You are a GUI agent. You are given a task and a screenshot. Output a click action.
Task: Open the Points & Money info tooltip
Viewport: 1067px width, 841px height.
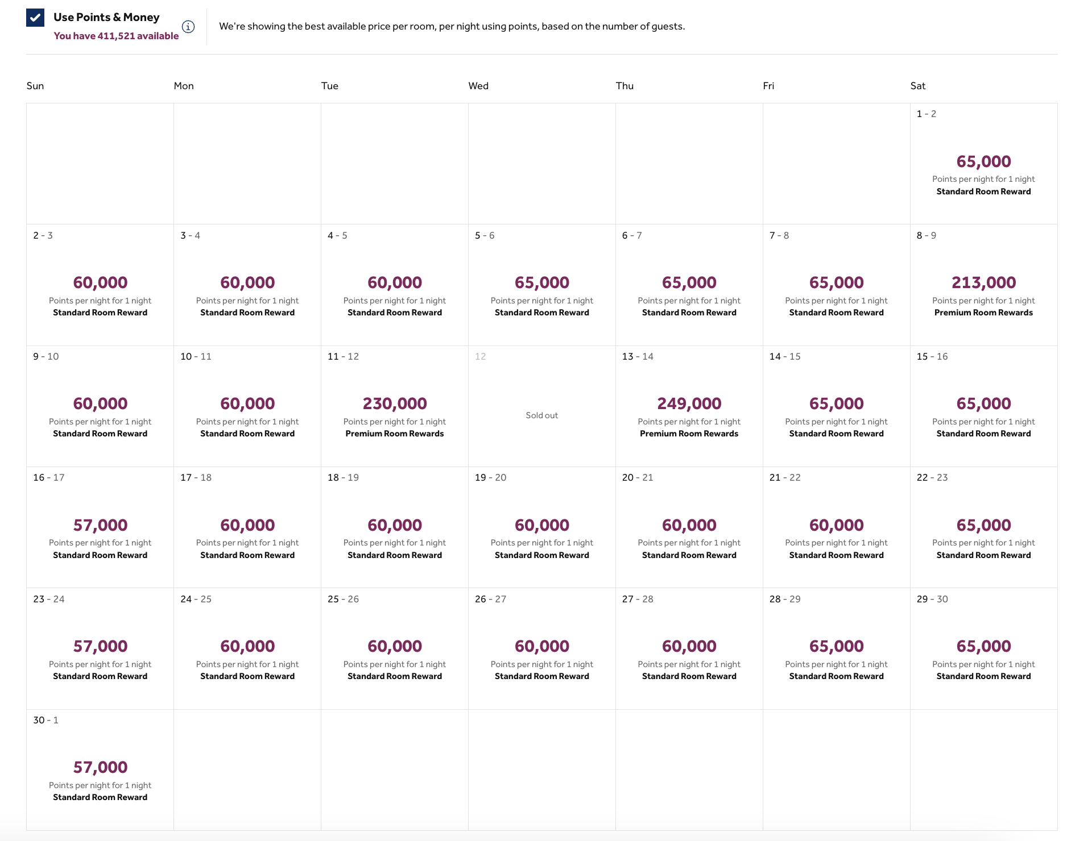188,26
